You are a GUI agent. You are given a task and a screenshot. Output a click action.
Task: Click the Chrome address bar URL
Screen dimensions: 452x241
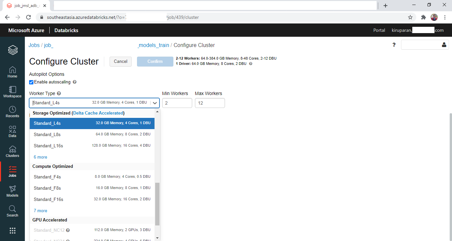pos(123,17)
